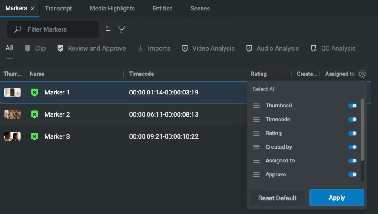Click the Approve row drag handle

(x=256, y=175)
